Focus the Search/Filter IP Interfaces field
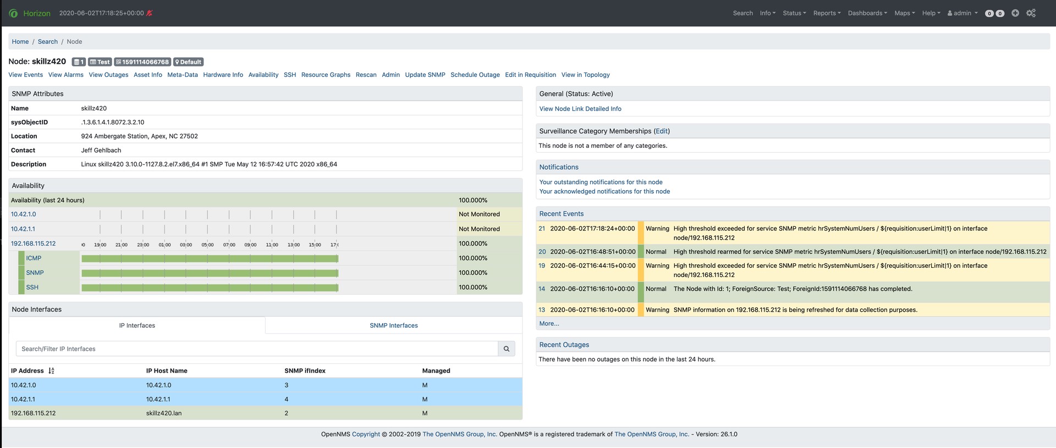The image size is (1056, 448). click(257, 349)
